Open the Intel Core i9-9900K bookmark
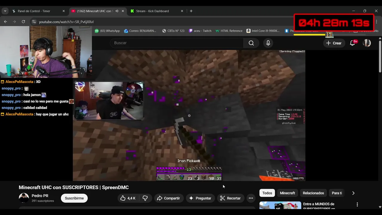This screenshot has width=382, height=215. [x=263, y=31]
